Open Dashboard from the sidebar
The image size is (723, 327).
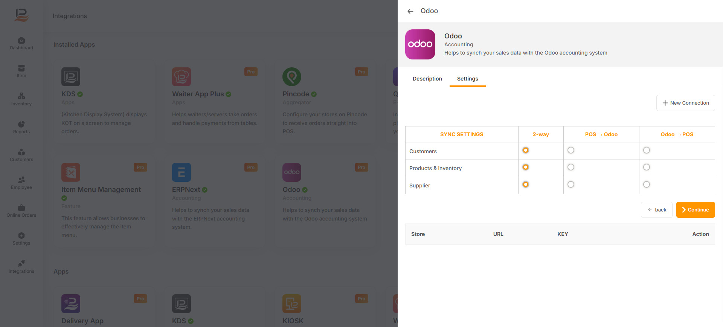tap(21, 43)
